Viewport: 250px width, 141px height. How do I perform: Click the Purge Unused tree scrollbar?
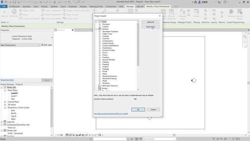(x=138, y=44)
